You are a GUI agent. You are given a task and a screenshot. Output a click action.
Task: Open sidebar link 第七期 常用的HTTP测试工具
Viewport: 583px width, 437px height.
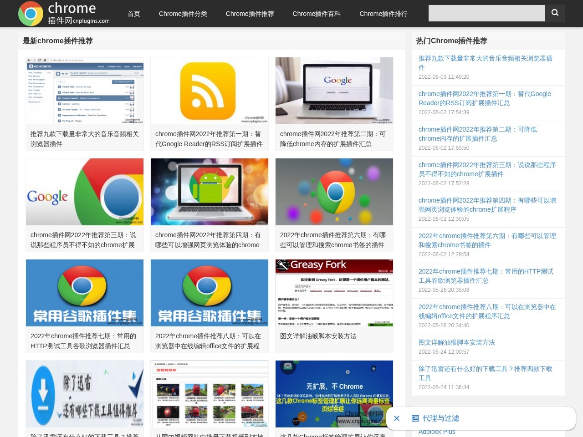(486, 276)
